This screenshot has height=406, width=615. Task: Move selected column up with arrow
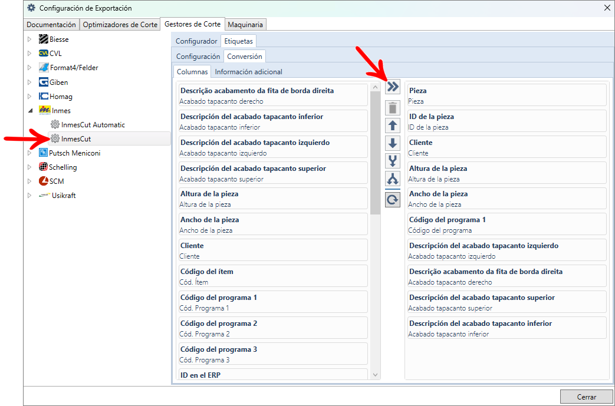(393, 126)
